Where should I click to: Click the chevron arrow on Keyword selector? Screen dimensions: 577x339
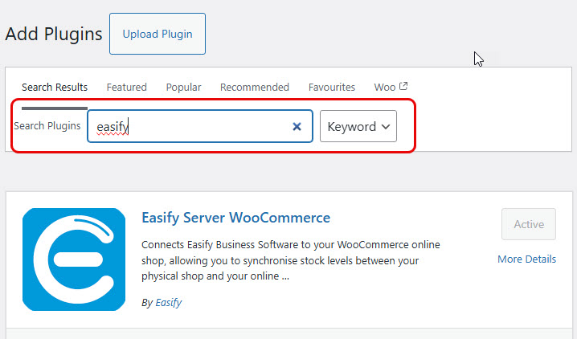(386, 126)
